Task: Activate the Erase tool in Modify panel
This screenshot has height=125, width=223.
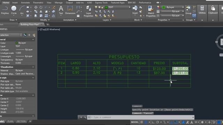Action: [x=54, y=7]
